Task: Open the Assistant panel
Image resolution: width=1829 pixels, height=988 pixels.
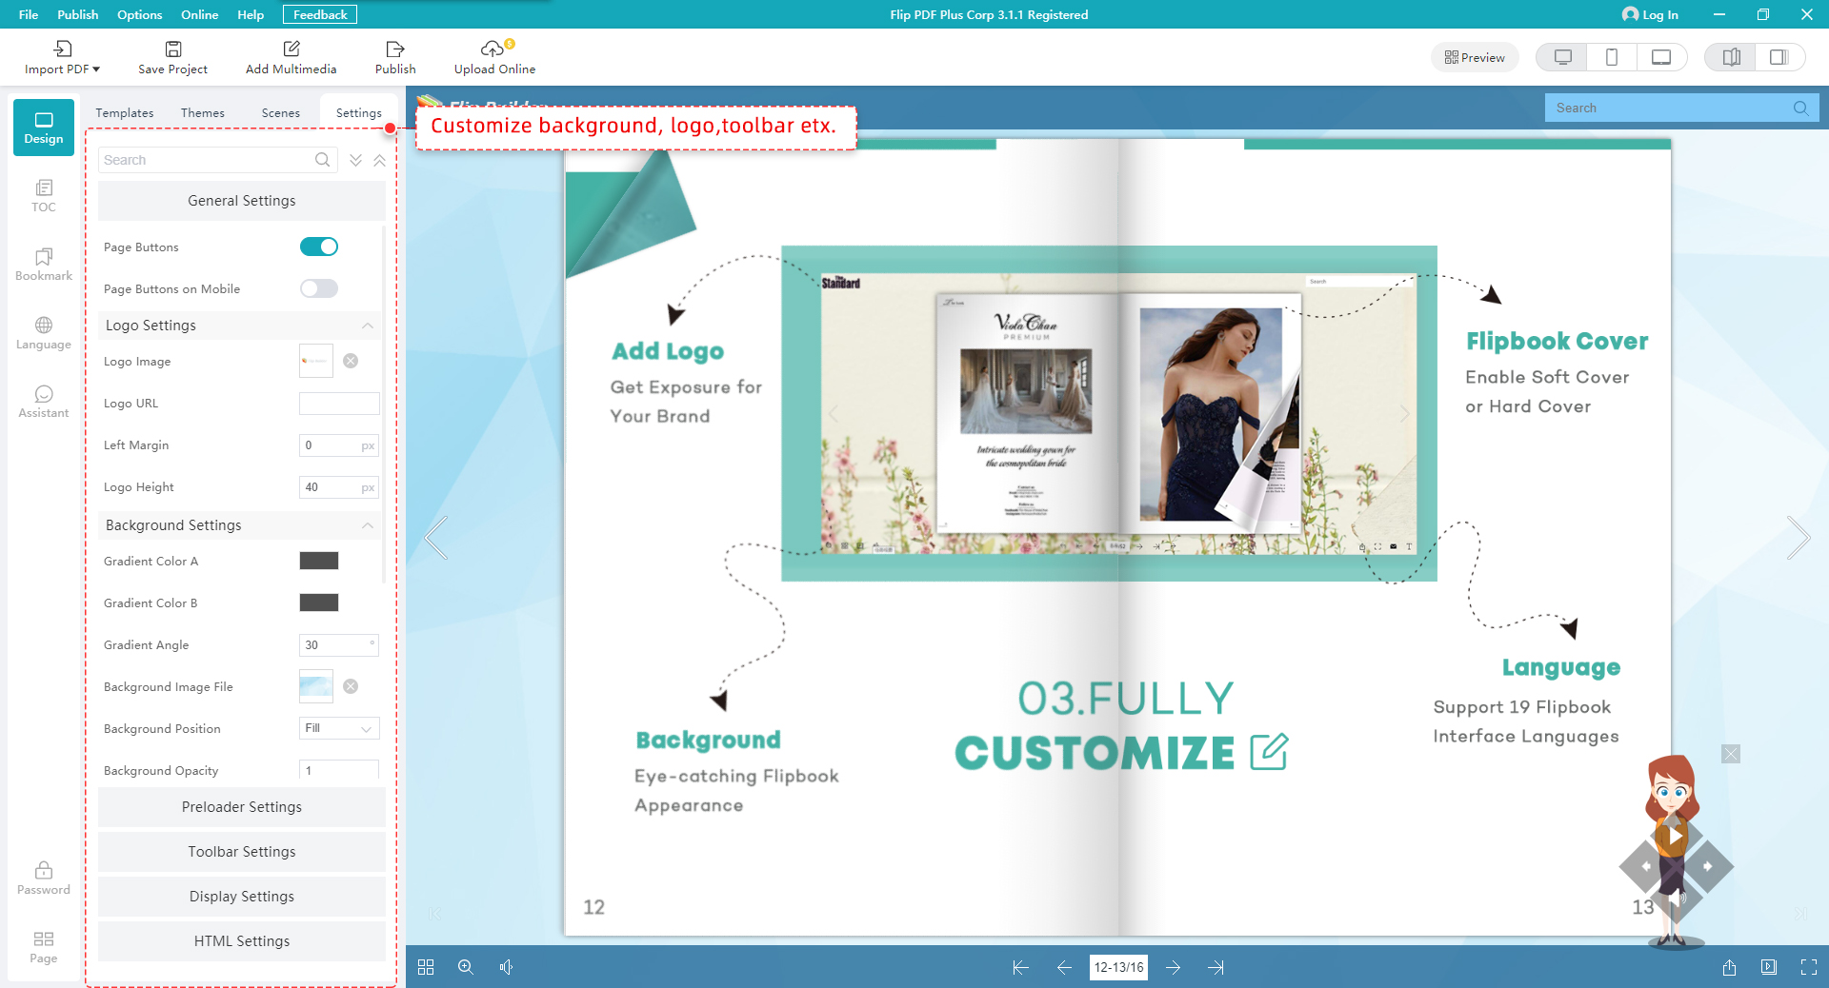Action: click(43, 401)
